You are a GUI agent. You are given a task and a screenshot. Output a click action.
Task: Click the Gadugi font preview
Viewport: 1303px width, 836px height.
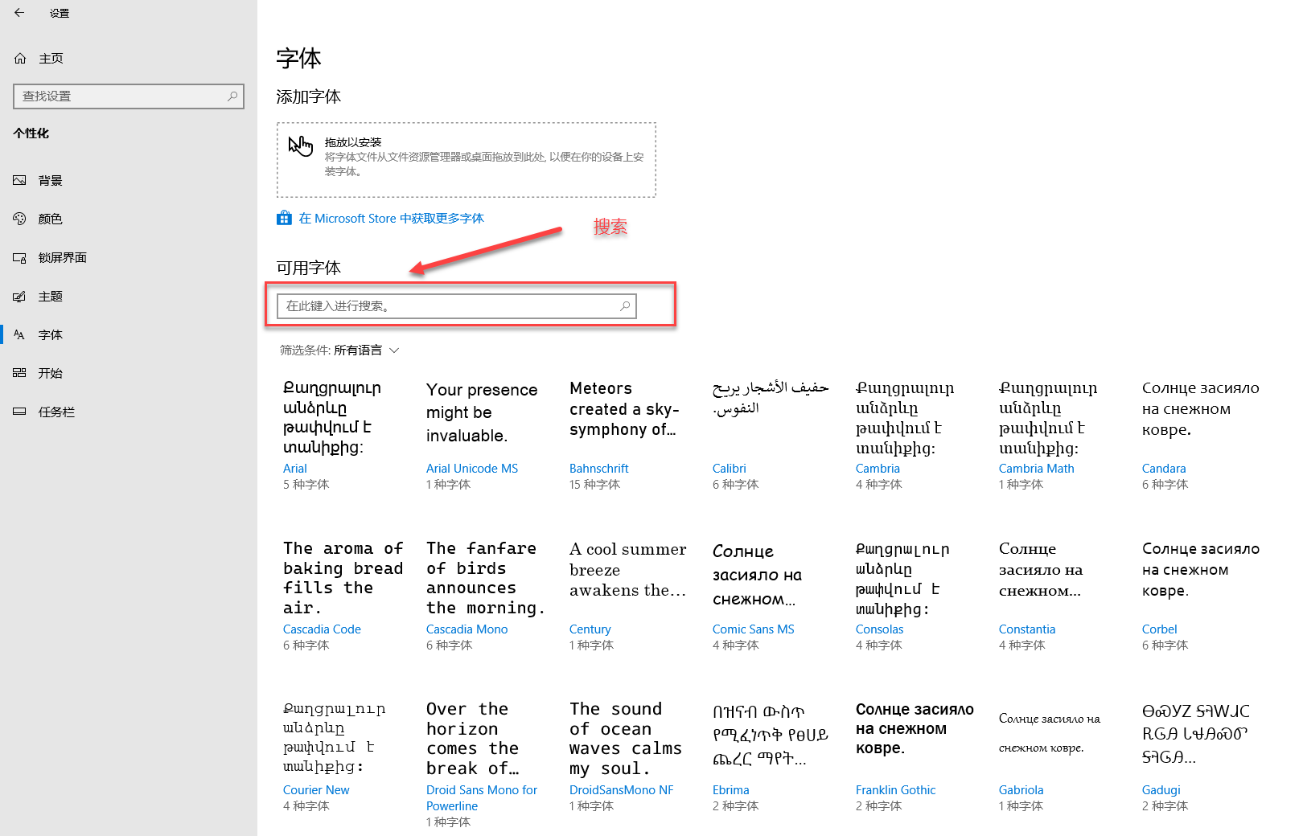pos(1196,734)
